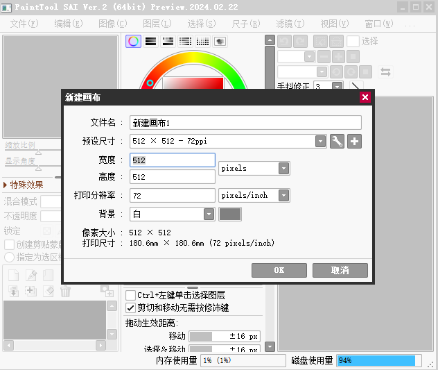Screen dimensions: 438x370
Task: Click the 取消 button
Action: click(x=340, y=270)
